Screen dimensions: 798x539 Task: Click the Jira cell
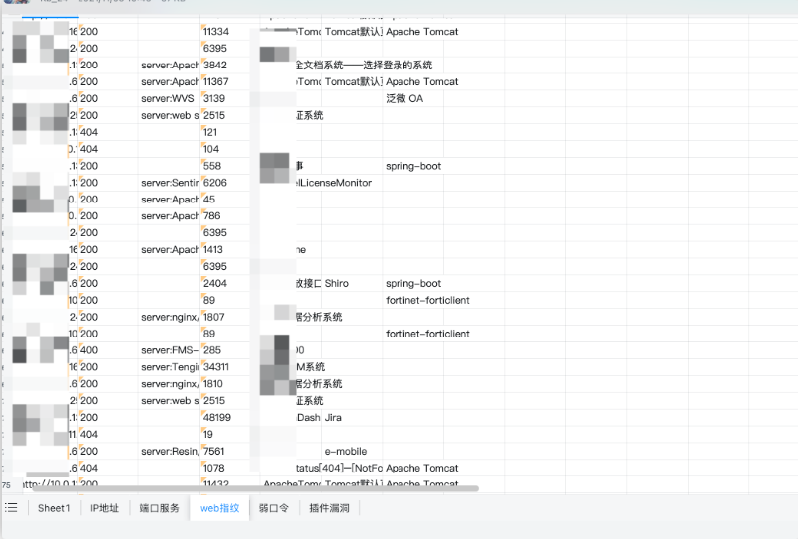(x=352, y=418)
